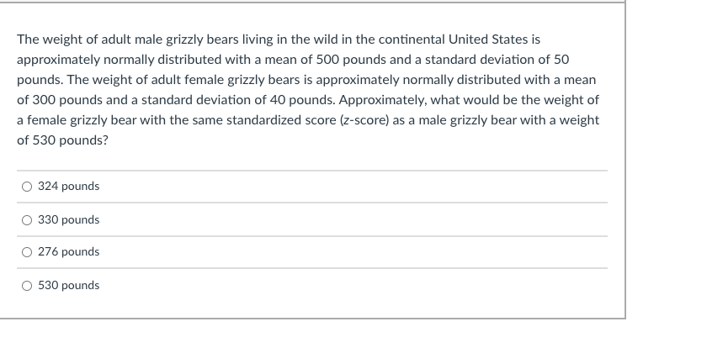
Task: Click the "276 pounds" answer label
Action: 69,252
